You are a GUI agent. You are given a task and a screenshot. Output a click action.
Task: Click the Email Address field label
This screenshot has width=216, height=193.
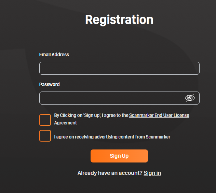(54, 55)
